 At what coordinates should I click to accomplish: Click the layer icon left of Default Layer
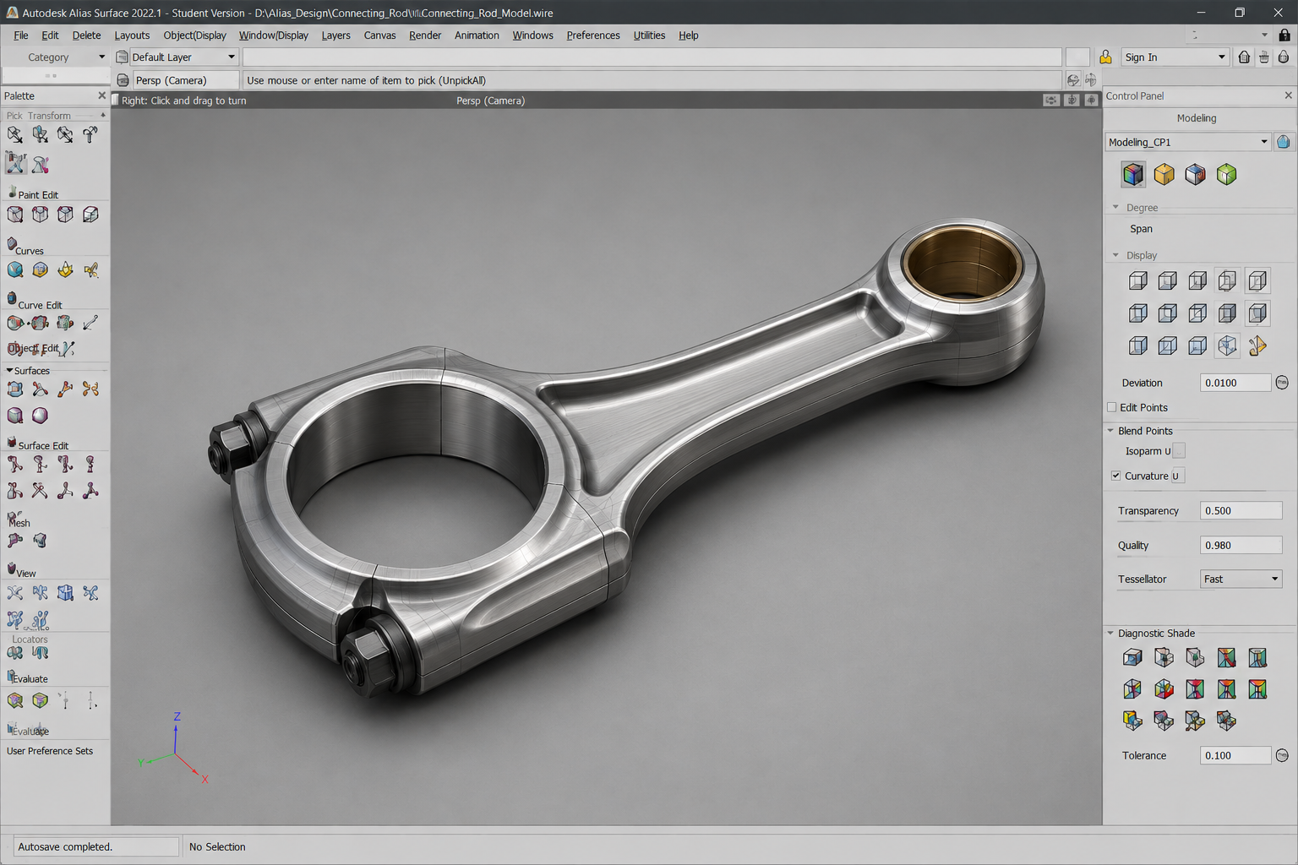point(123,57)
